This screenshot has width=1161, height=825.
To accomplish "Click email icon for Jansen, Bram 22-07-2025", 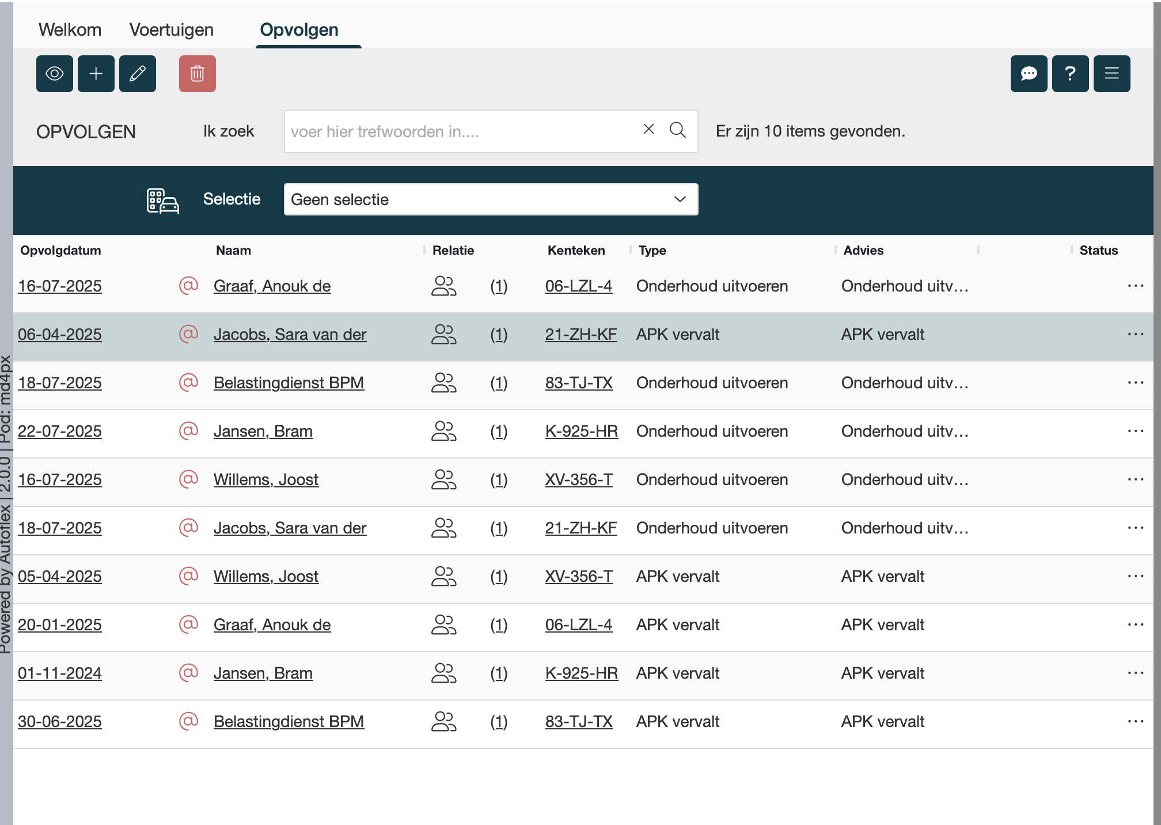I will click(x=188, y=431).
